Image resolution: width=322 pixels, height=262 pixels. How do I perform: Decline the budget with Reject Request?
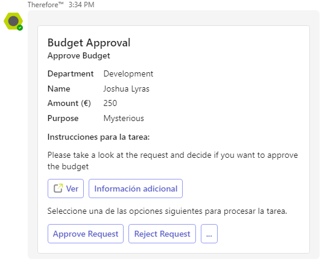tap(162, 234)
